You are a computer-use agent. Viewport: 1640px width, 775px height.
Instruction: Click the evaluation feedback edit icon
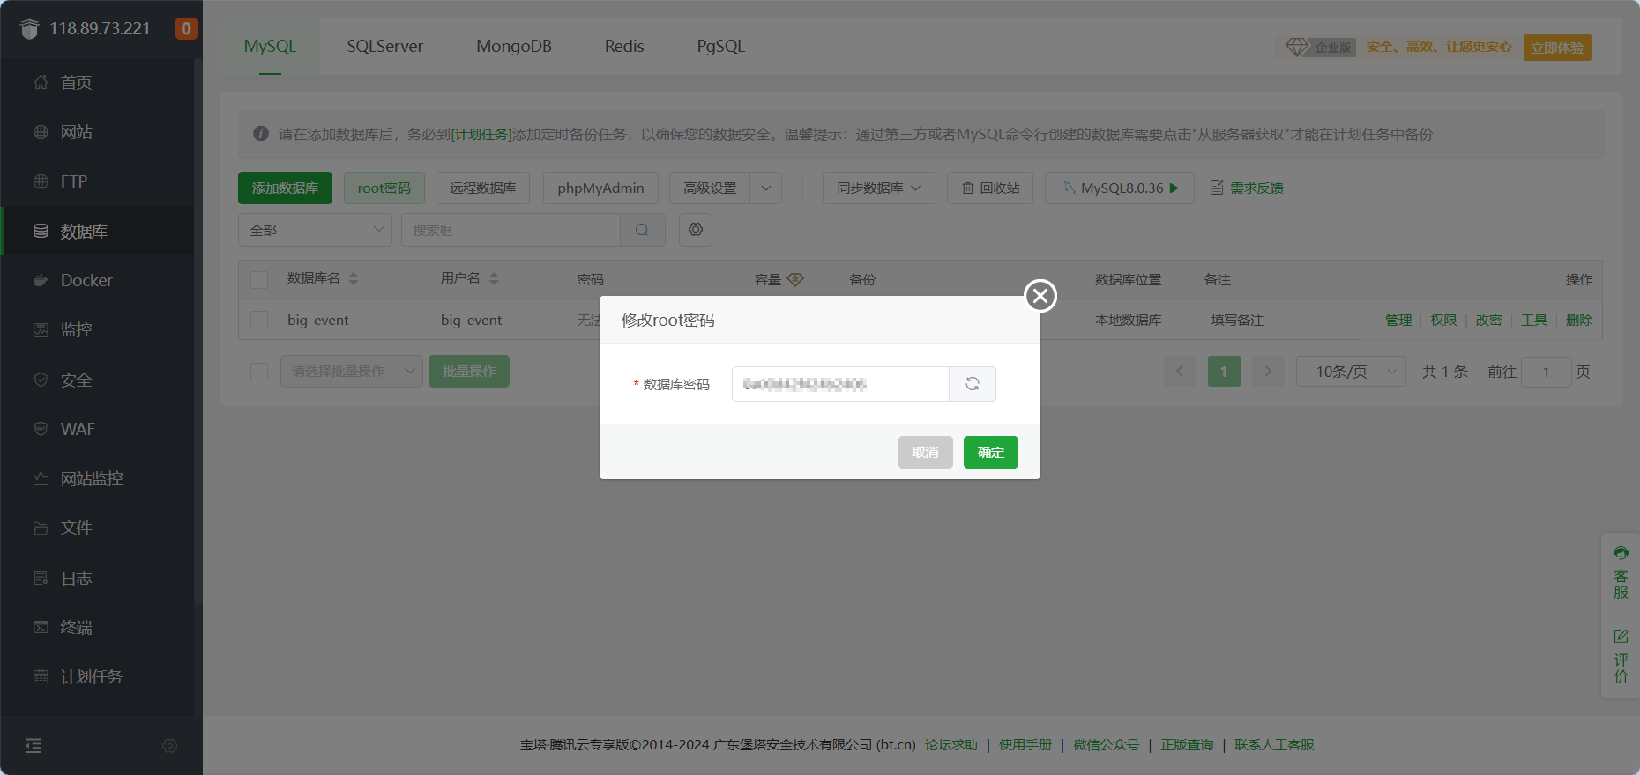click(1621, 636)
